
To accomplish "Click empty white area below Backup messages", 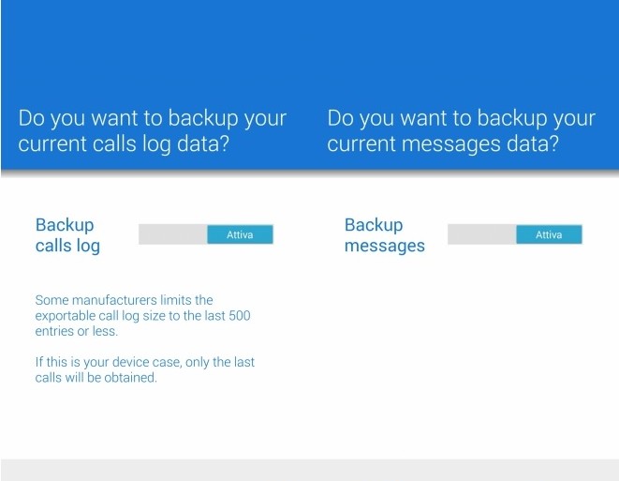I will click(464, 356).
